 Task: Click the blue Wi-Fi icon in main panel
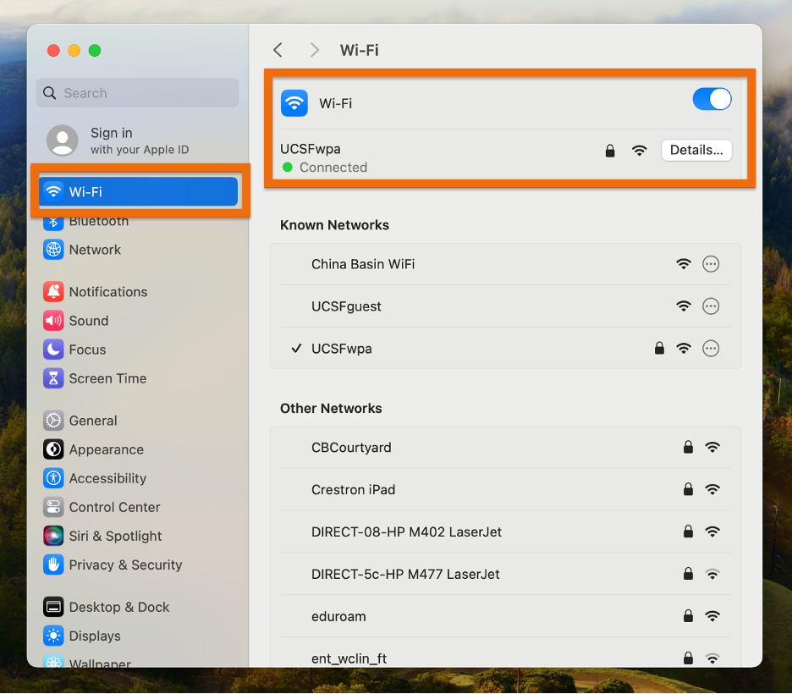294,103
